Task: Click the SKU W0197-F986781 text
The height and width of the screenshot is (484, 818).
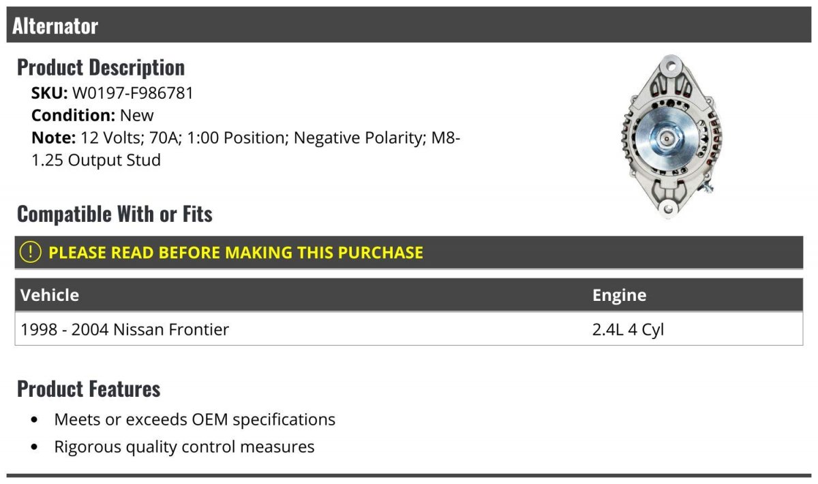Action: pos(112,93)
